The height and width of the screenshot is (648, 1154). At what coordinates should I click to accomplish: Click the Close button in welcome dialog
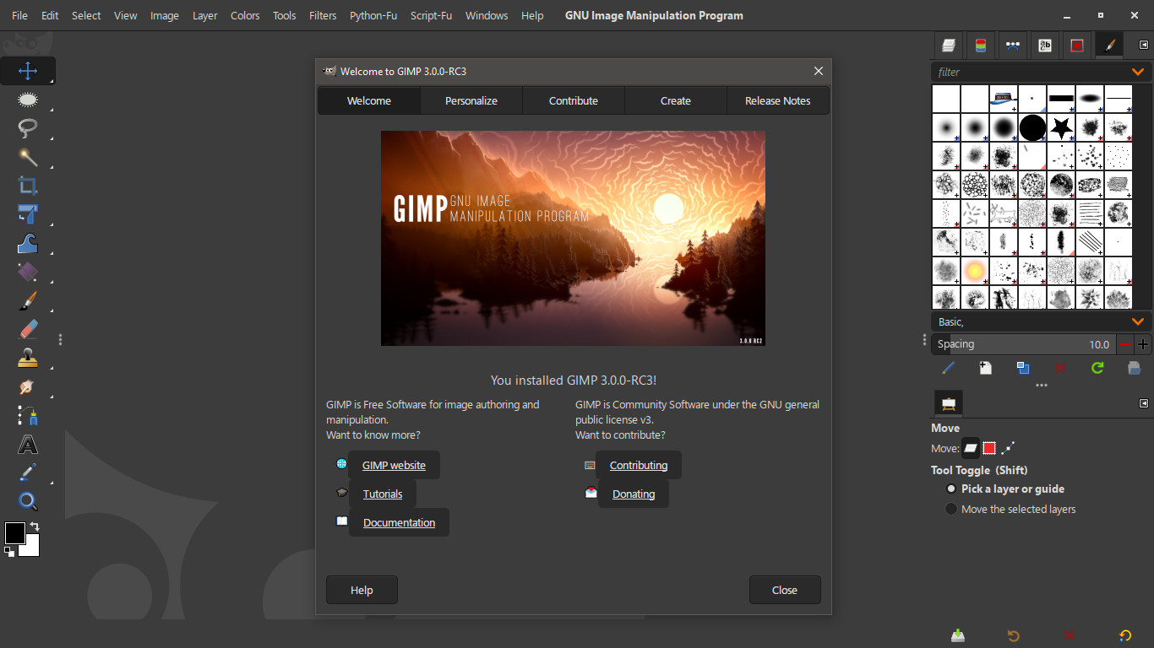click(x=785, y=590)
